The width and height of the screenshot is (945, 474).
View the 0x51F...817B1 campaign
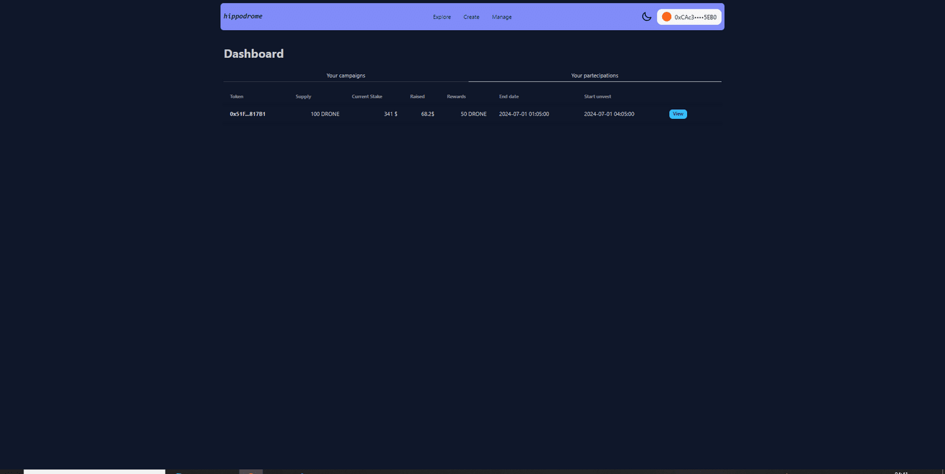pyautogui.click(x=678, y=114)
